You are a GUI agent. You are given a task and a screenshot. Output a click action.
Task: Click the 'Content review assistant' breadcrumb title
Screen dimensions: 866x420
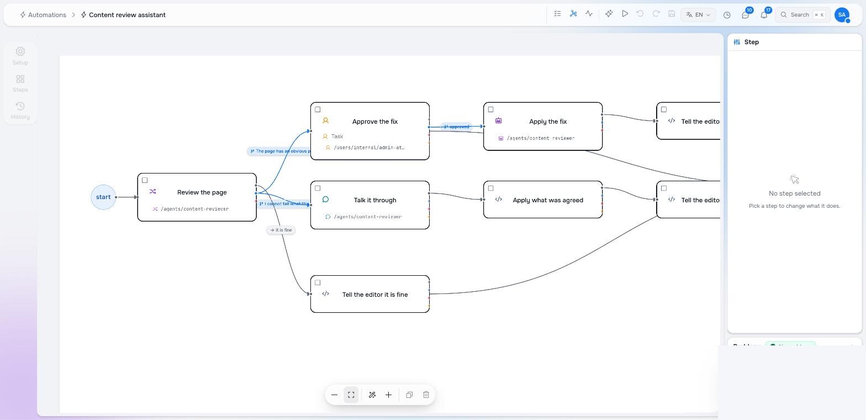coord(127,15)
